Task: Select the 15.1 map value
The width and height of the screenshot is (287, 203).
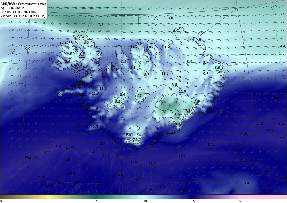Action: 183,190
